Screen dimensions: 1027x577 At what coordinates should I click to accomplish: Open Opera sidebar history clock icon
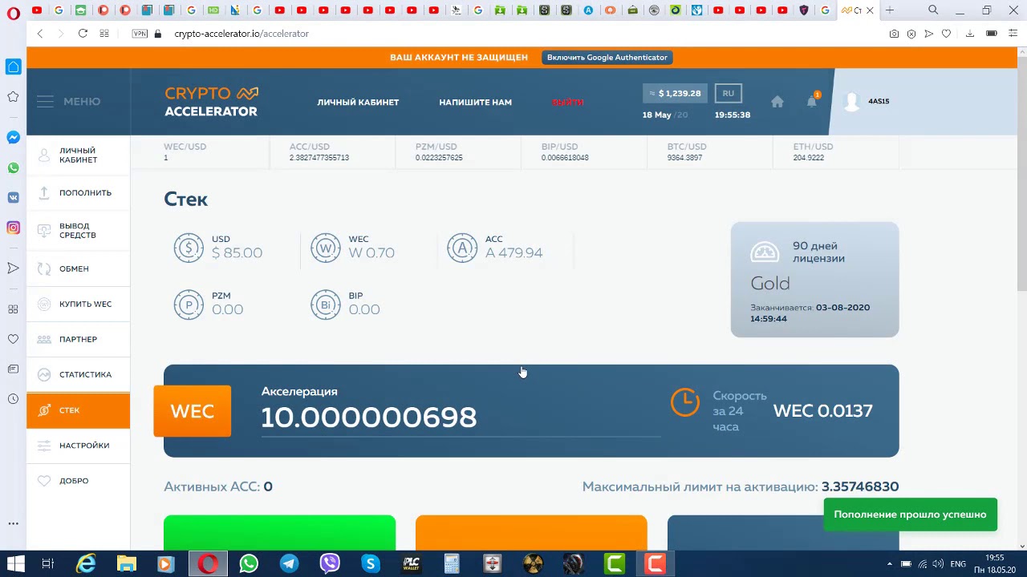pyautogui.click(x=13, y=399)
